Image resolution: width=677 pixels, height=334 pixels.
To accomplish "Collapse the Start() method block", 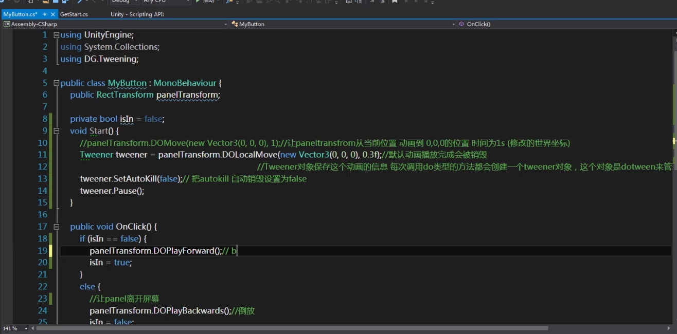I will 57,131.
